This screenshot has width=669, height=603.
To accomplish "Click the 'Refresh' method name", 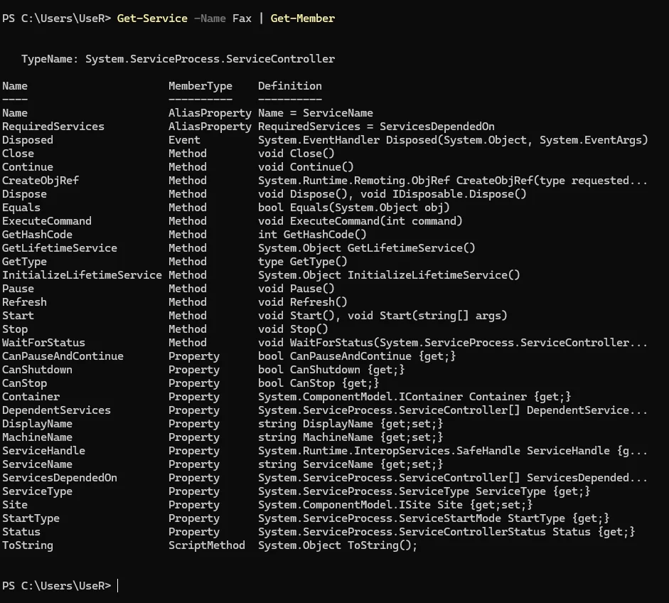I will click(24, 302).
